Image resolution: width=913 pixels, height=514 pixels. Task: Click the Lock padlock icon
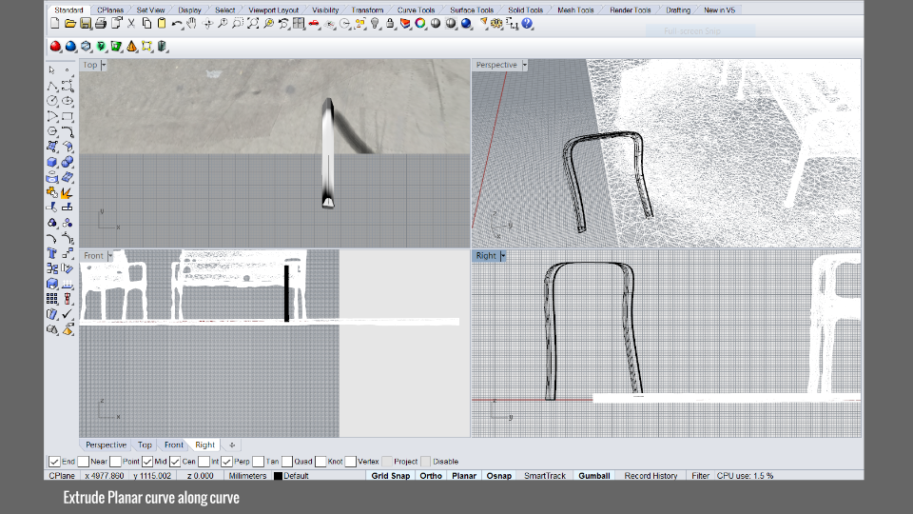click(390, 23)
